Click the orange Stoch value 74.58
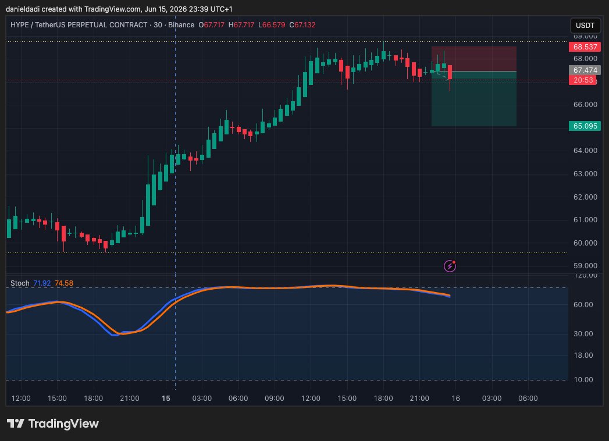 (x=64, y=283)
